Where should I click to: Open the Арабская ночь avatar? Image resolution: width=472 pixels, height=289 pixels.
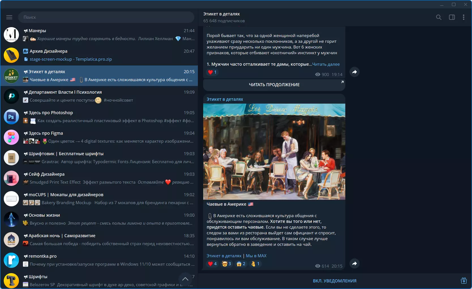click(11, 240)
